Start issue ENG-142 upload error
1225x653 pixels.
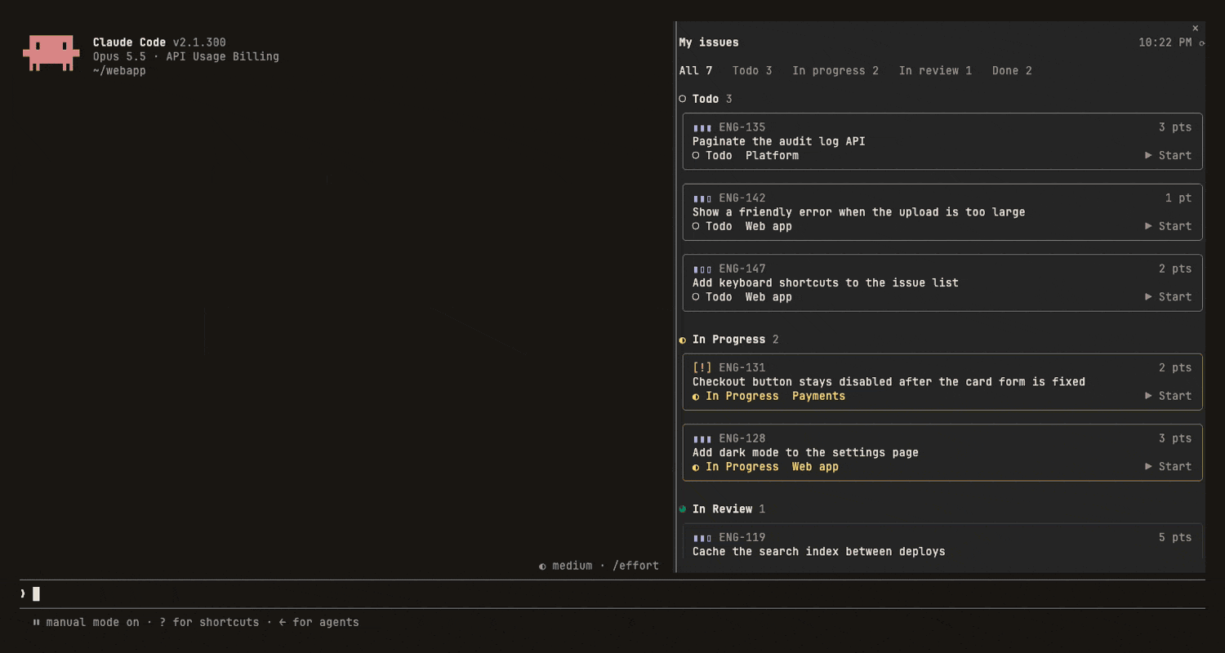click(1169, 226)
